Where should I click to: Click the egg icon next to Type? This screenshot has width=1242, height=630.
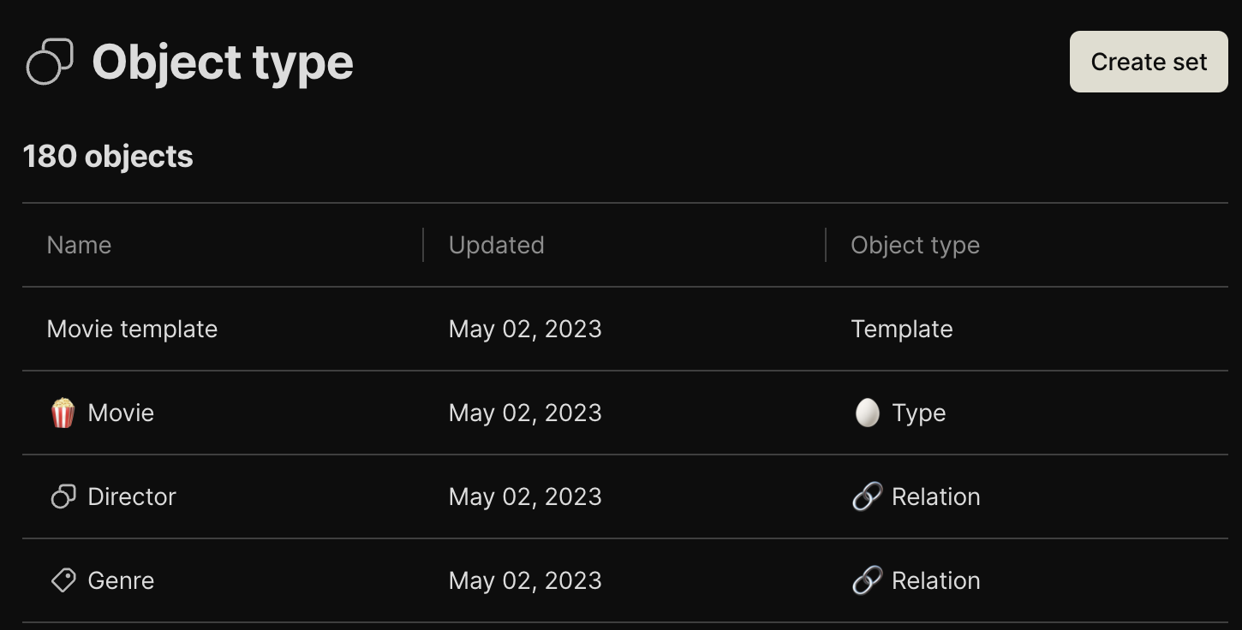(x=867, y=413)
